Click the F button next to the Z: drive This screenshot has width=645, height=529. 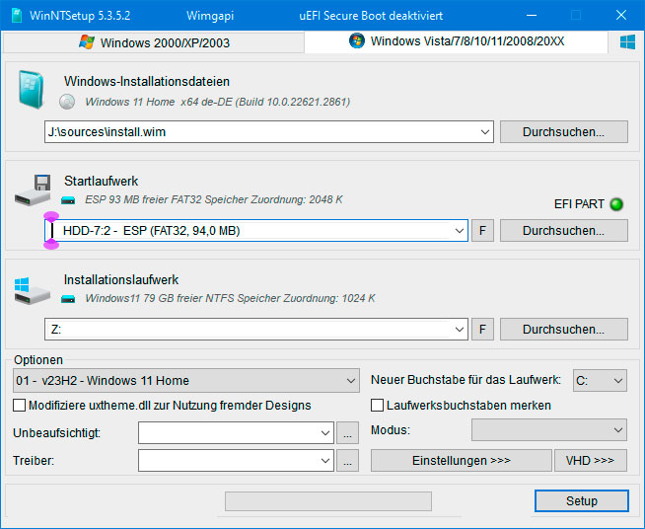coord(482,330)
